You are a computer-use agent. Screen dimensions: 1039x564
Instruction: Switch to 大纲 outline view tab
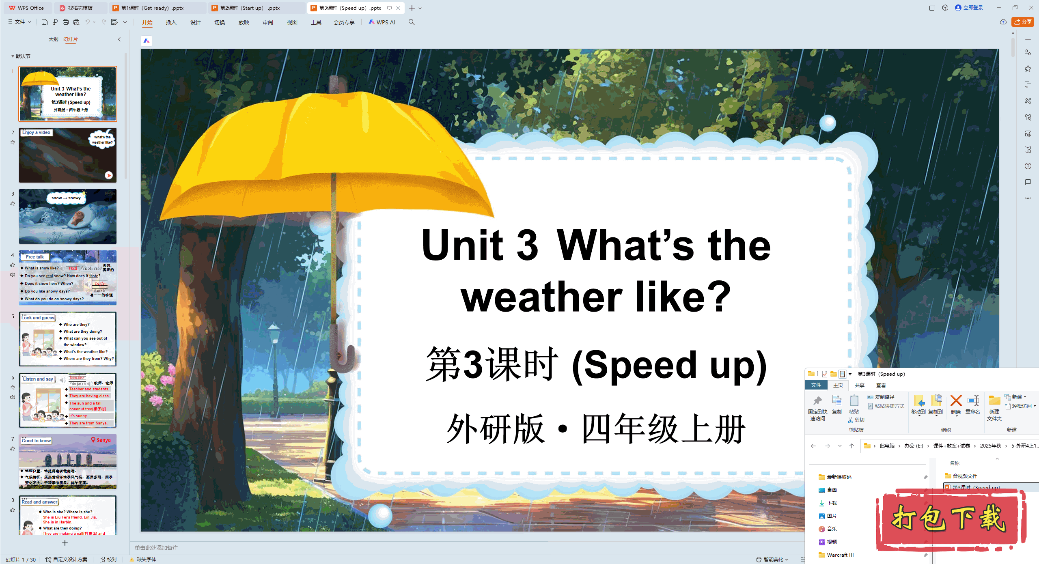coord(53,39)
